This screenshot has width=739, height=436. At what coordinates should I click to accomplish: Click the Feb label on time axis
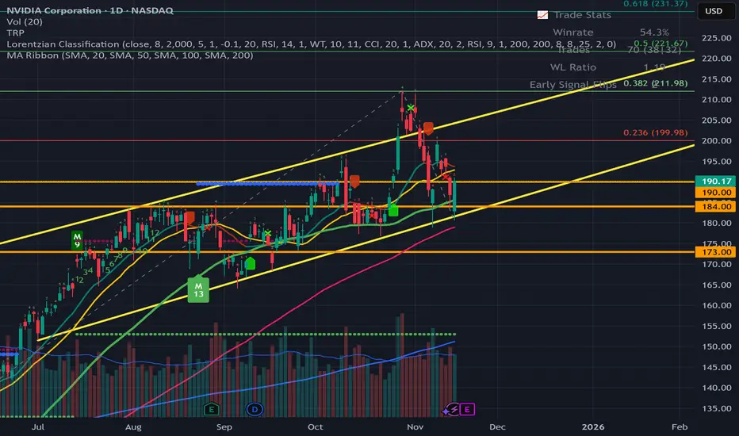[x=680, y=427]
